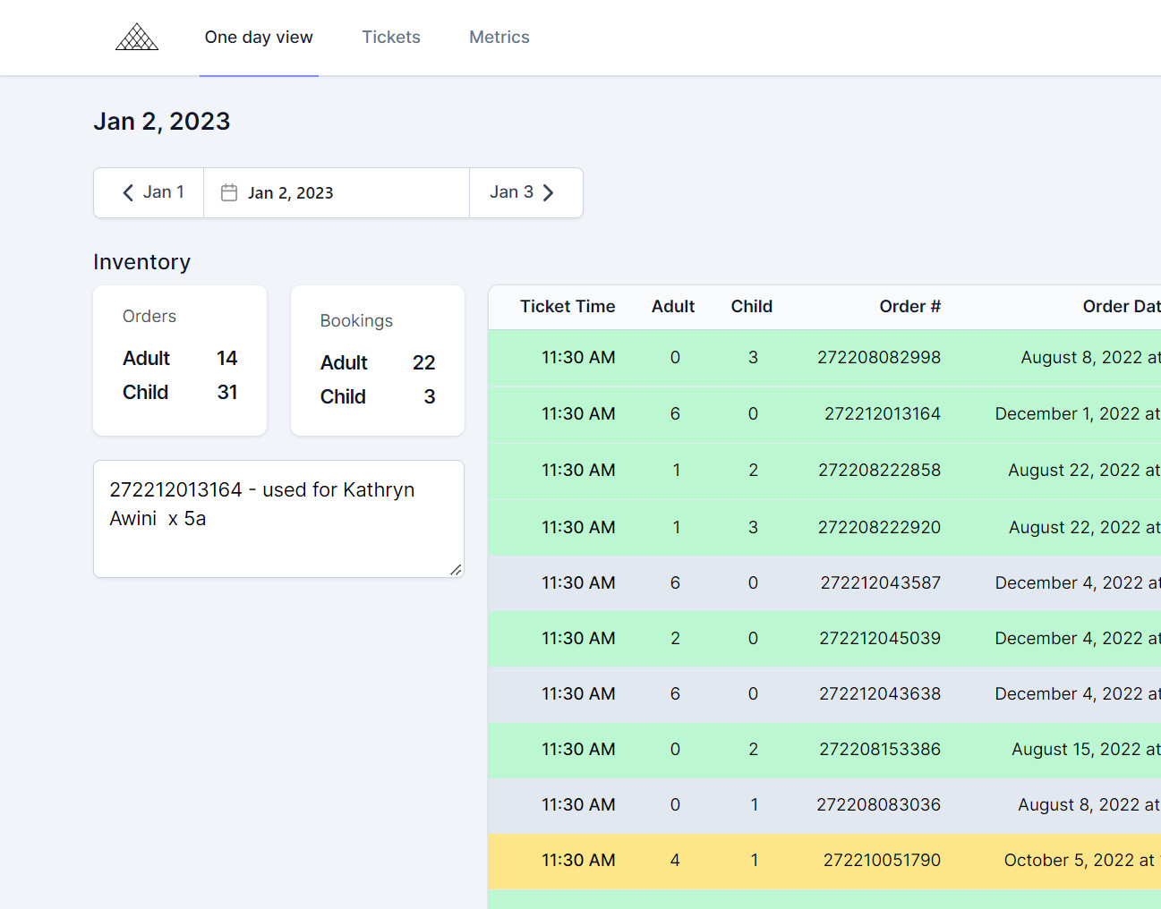Select the One day view tab
Viewport: 1161px width, 909px height.
259,37
